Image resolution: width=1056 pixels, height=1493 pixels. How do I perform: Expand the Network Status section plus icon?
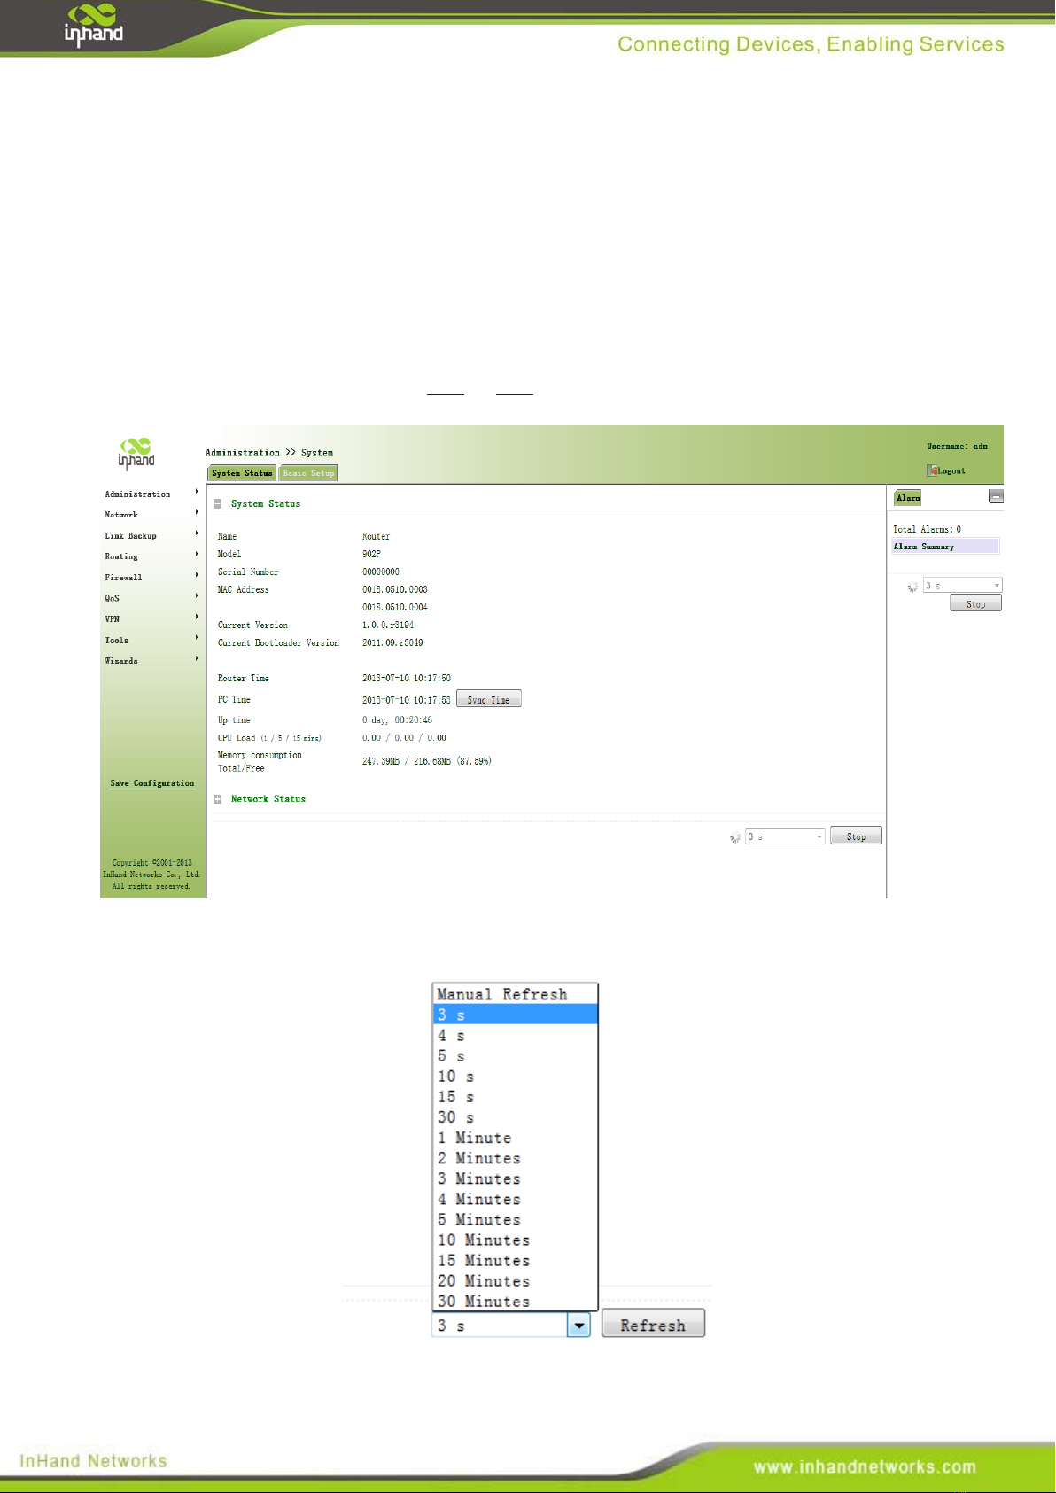pos(218,799)
